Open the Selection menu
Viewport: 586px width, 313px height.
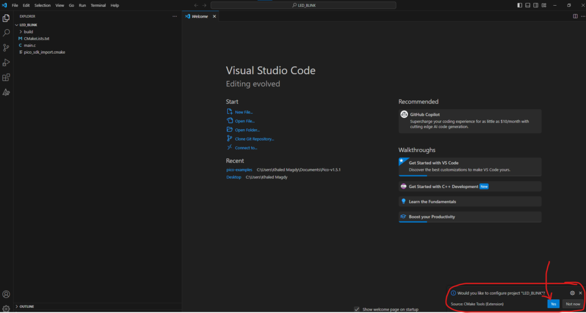[42, 5]
